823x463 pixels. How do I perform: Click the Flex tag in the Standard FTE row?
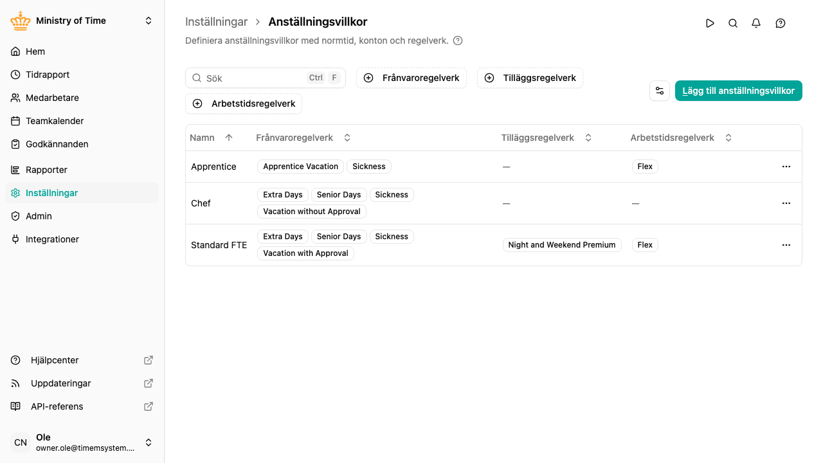[645, 245]
